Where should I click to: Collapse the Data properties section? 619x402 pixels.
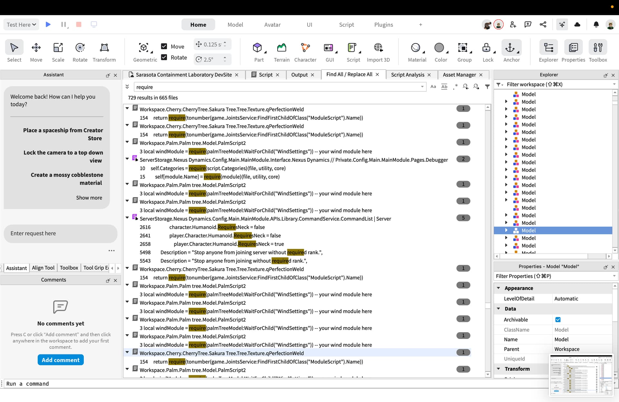(x=498, y=309)
